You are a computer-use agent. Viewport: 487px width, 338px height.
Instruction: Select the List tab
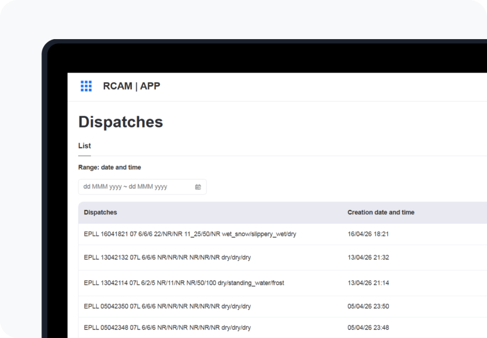(85, 145)
